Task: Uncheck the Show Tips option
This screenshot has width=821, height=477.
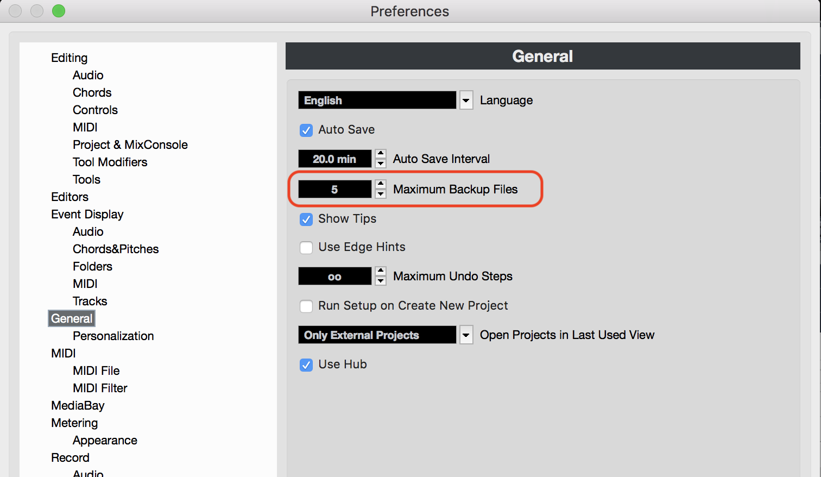Action: click(306, 219)
